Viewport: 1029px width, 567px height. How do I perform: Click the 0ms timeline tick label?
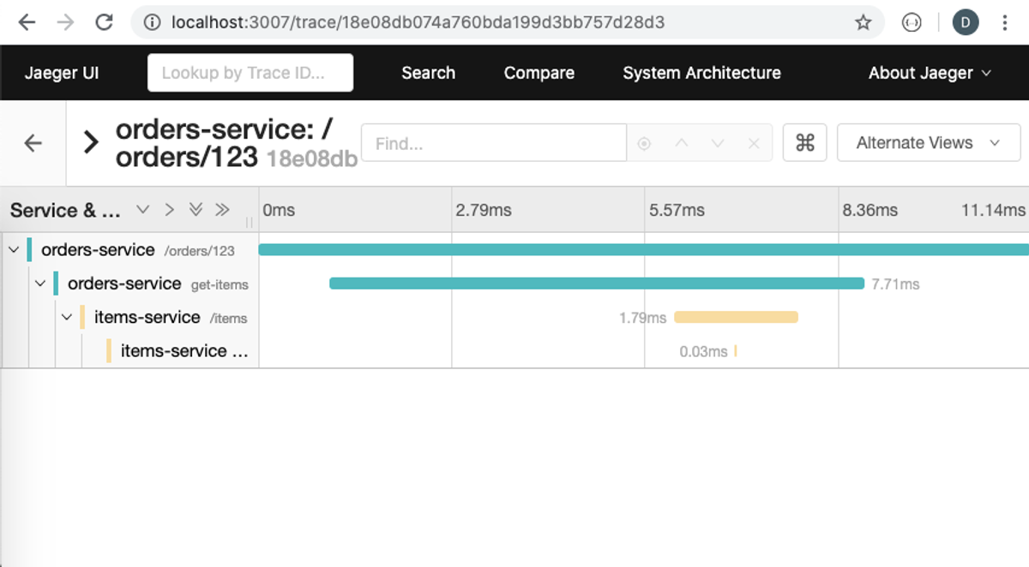(x=279, y=210)
